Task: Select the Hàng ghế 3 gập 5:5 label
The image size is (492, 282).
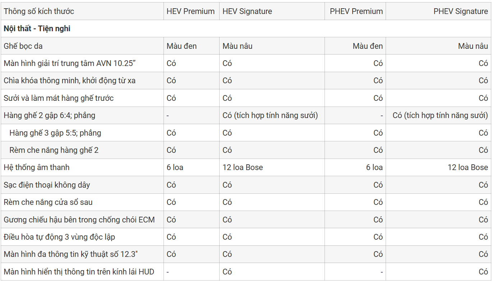Action: tap(55, 133)
